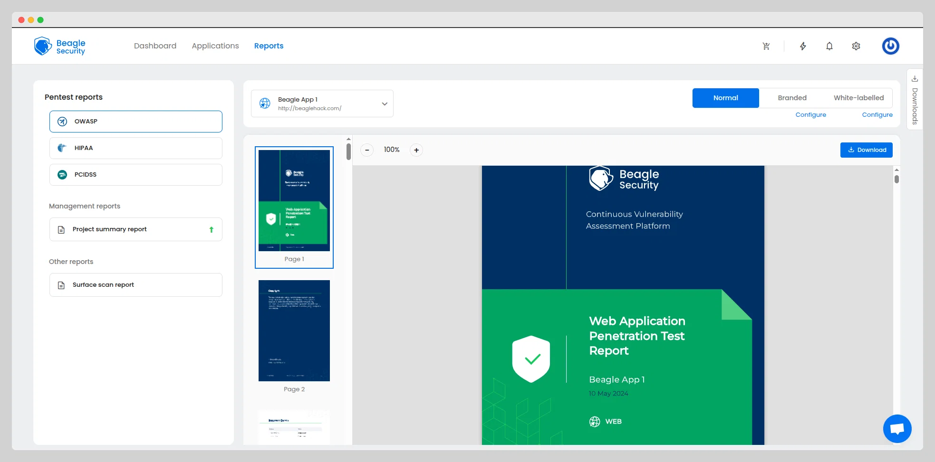935x462 pixels.
Task: Click the document icon beside Project summary report
Action: 61,230
